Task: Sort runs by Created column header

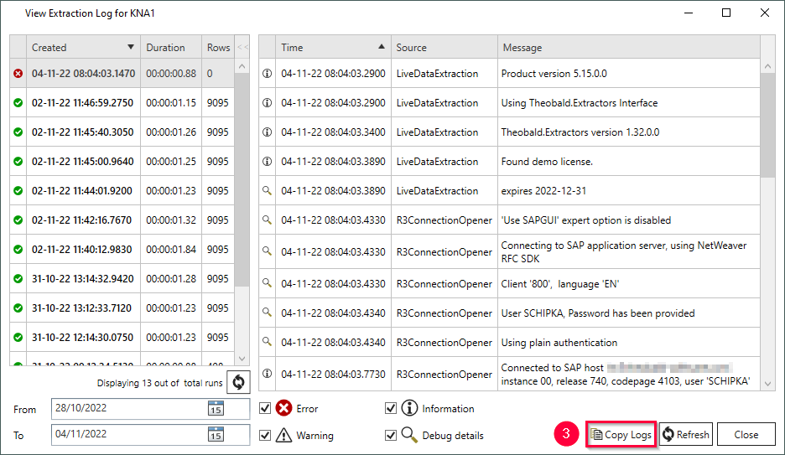Action: [81, 48]
